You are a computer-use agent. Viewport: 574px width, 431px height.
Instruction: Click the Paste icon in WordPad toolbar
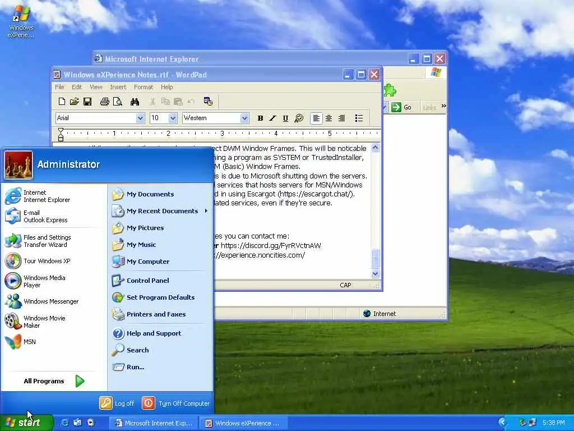[178, 102]
